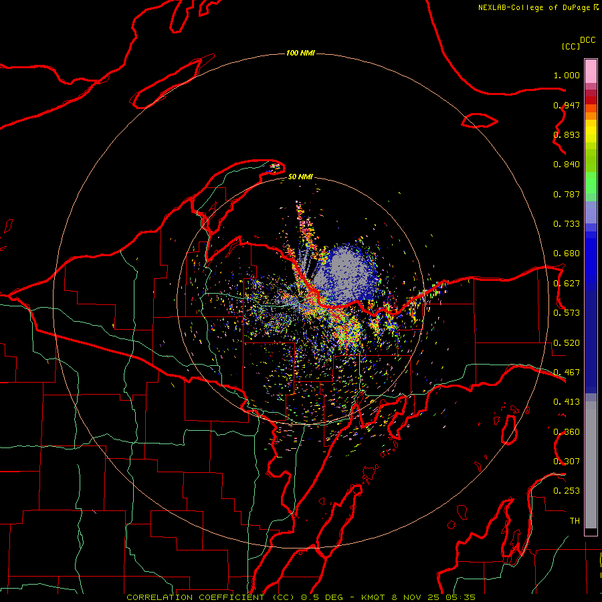
Task: Click the 0.467 scale value
Action: [x=567, y=373]
